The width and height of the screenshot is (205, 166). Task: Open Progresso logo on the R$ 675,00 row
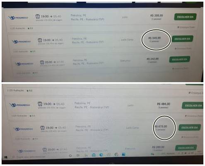click(x=24, y=129)
